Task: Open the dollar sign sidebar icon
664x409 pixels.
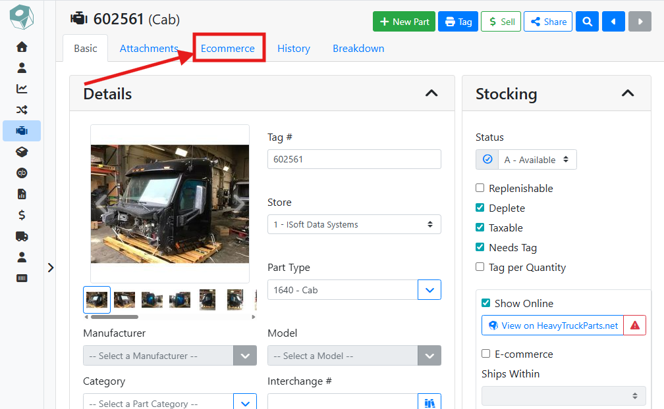Action: 22,215
